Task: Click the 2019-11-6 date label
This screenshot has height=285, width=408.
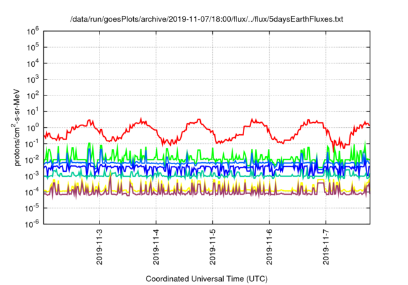Action: coord(269,247)
